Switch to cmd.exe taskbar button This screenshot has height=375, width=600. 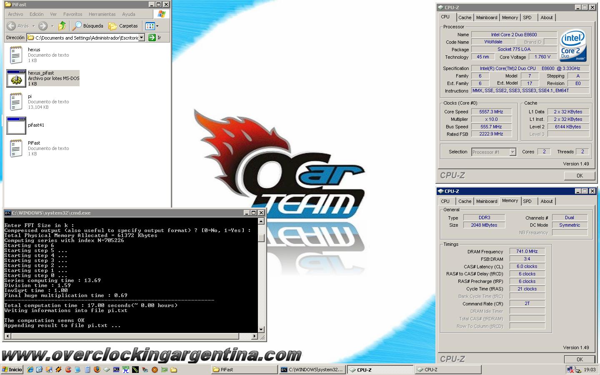click(312, 370)
